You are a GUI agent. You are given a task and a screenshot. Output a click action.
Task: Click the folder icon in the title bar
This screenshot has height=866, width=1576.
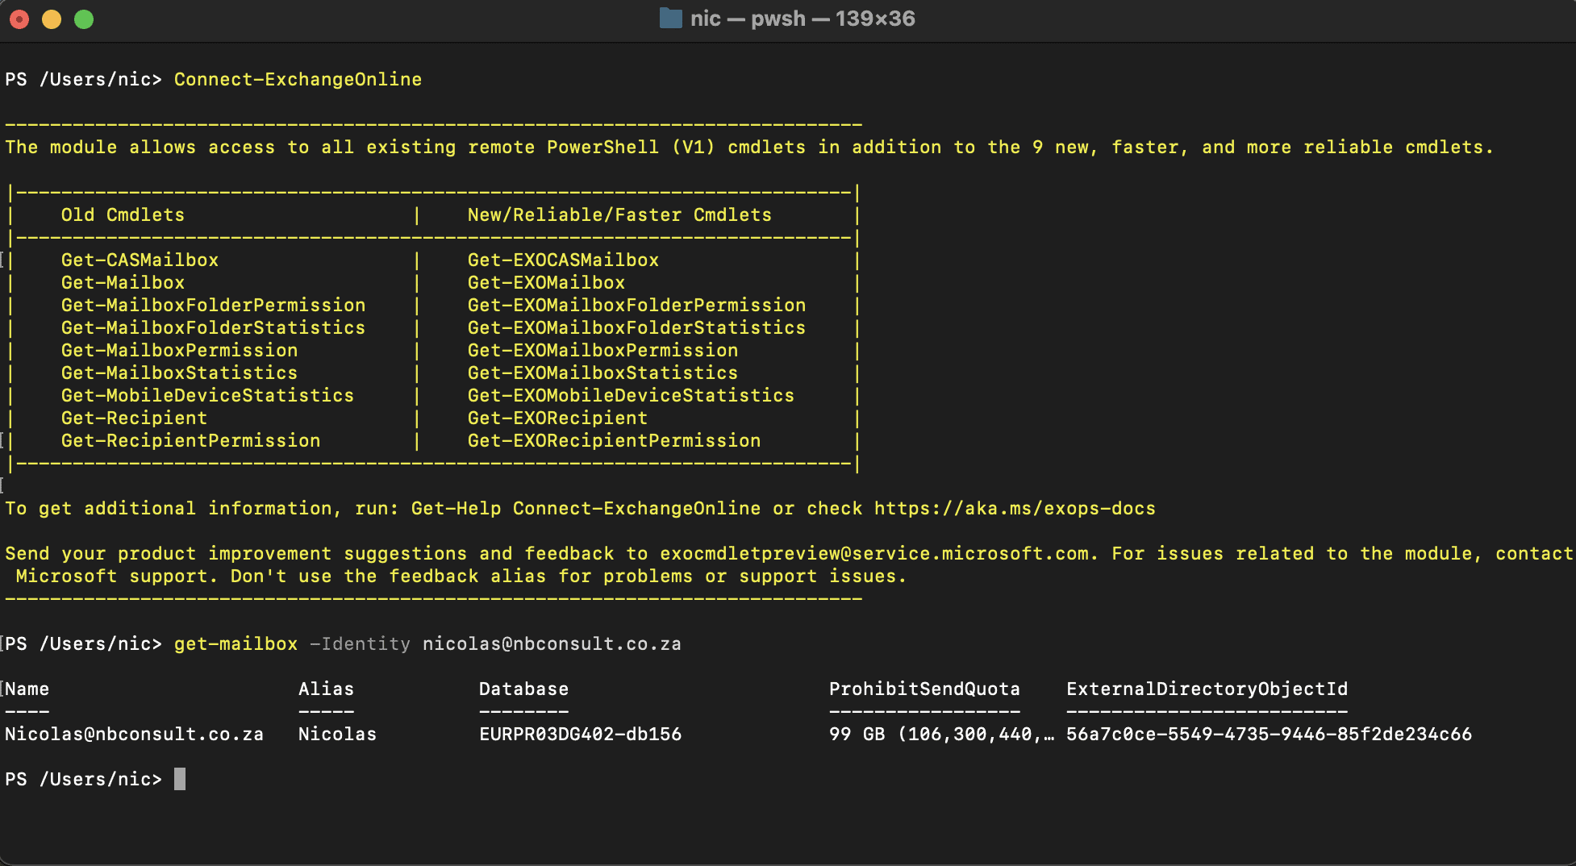[x=671, y=19]
